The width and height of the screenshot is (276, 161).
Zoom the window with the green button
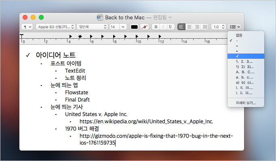coord(41,17)
